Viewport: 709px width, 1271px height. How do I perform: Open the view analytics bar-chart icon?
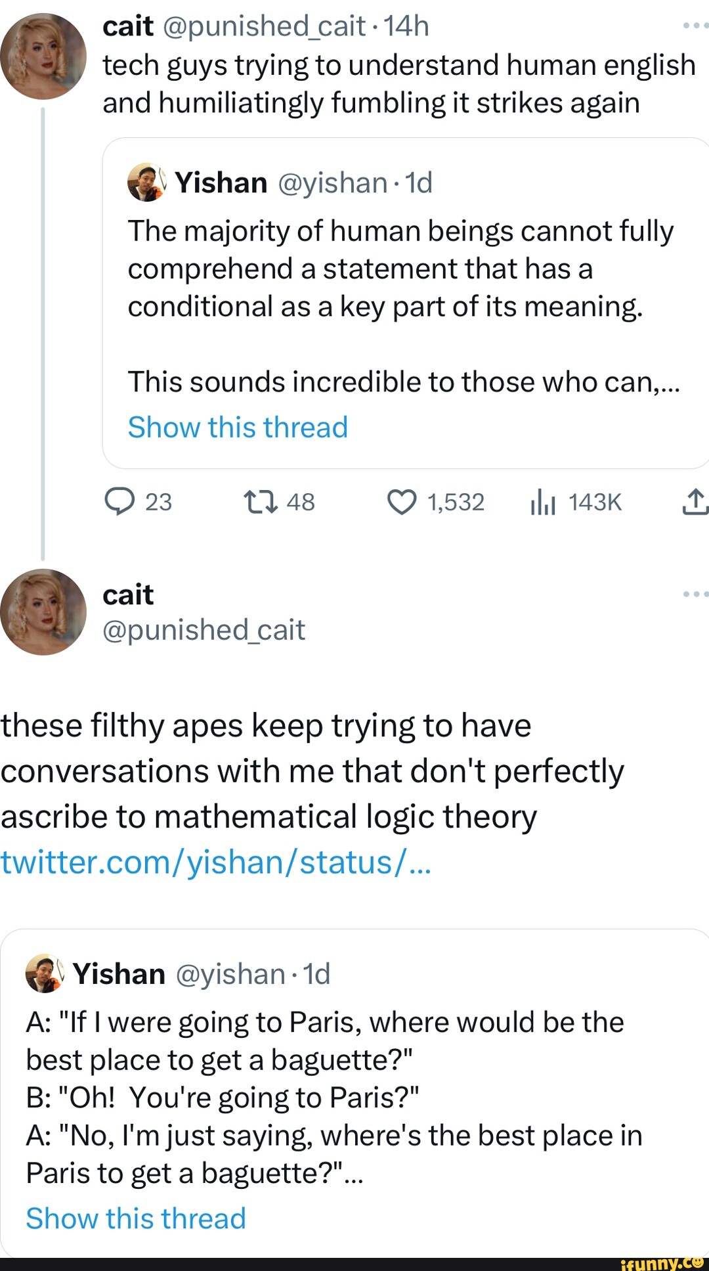point(543,503)
